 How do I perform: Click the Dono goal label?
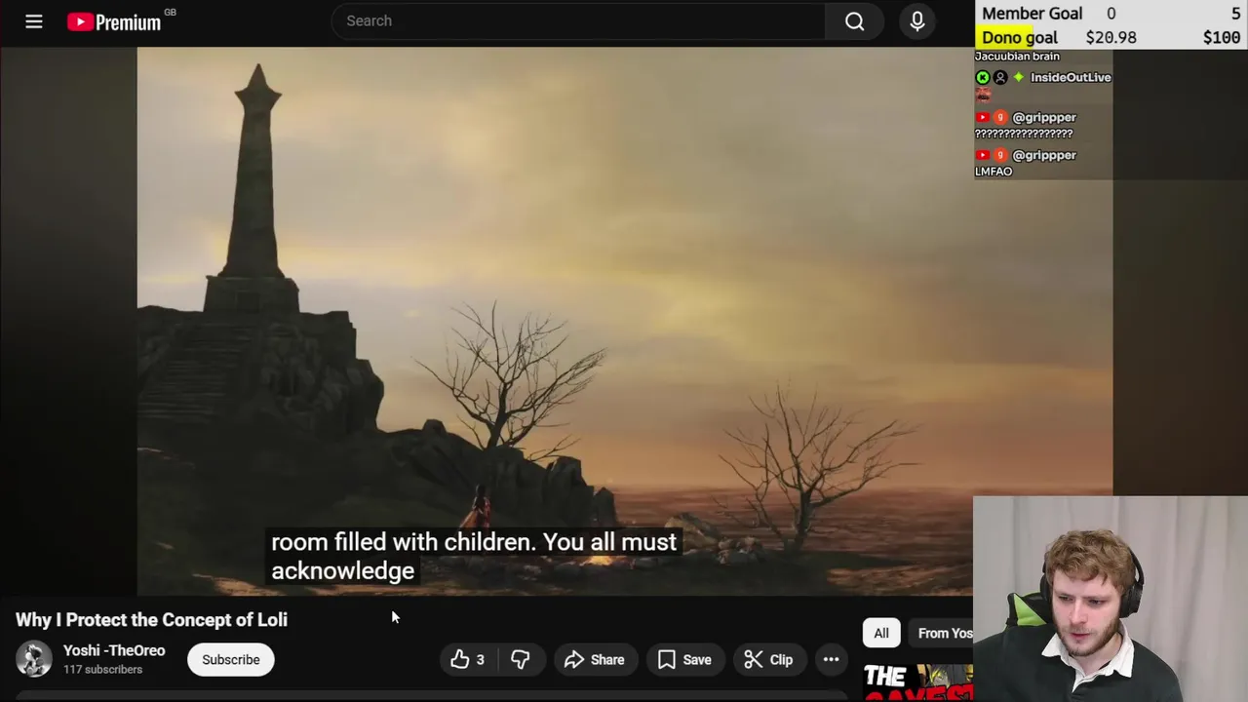tap(1019, 37)
